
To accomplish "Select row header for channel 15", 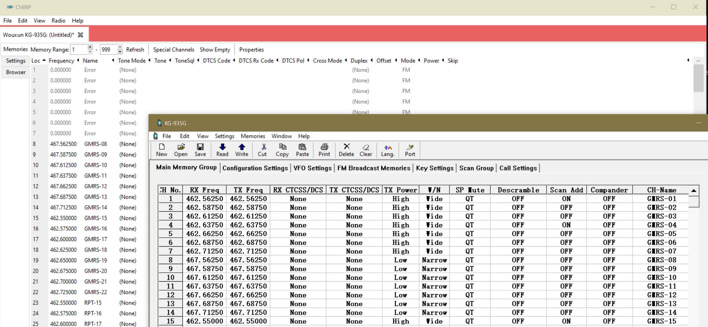I will click(171, 321).
